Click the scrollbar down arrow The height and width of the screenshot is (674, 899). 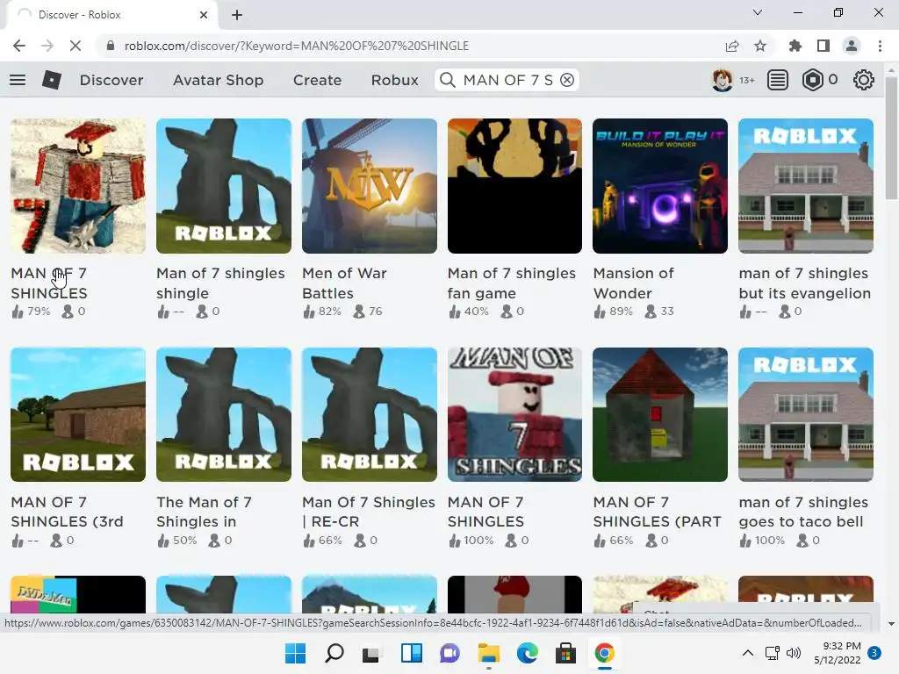point(891,624)
